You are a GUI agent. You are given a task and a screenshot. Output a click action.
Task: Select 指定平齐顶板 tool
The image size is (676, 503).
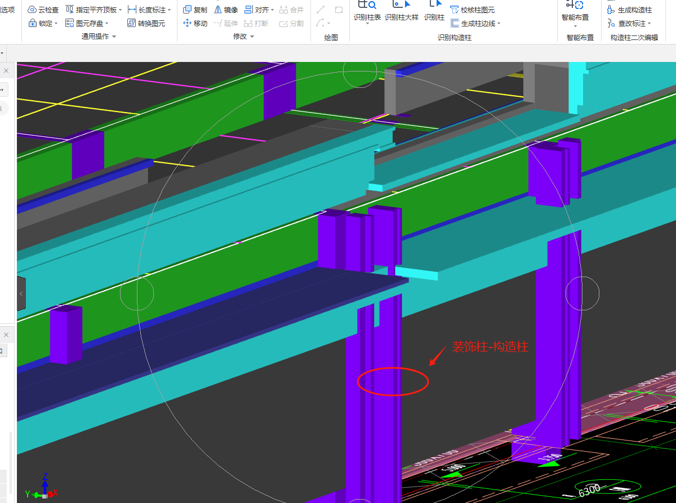click(91, 10)
